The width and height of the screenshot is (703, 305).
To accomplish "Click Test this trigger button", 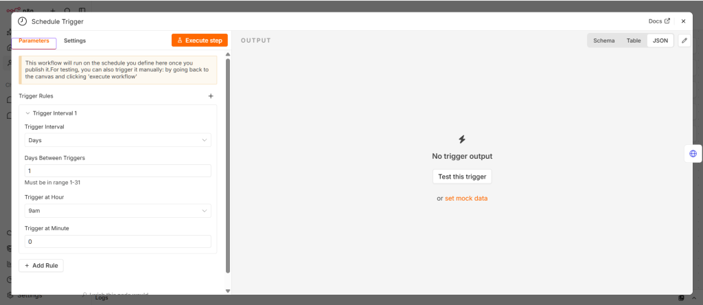I will click(x=462, y=177).
